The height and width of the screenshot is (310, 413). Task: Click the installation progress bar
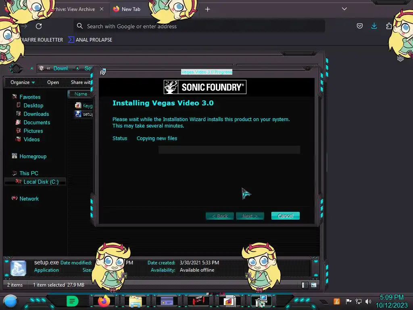229,150
